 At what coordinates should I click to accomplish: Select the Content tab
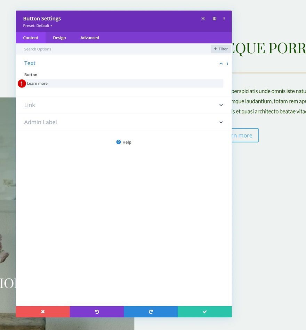31,38
